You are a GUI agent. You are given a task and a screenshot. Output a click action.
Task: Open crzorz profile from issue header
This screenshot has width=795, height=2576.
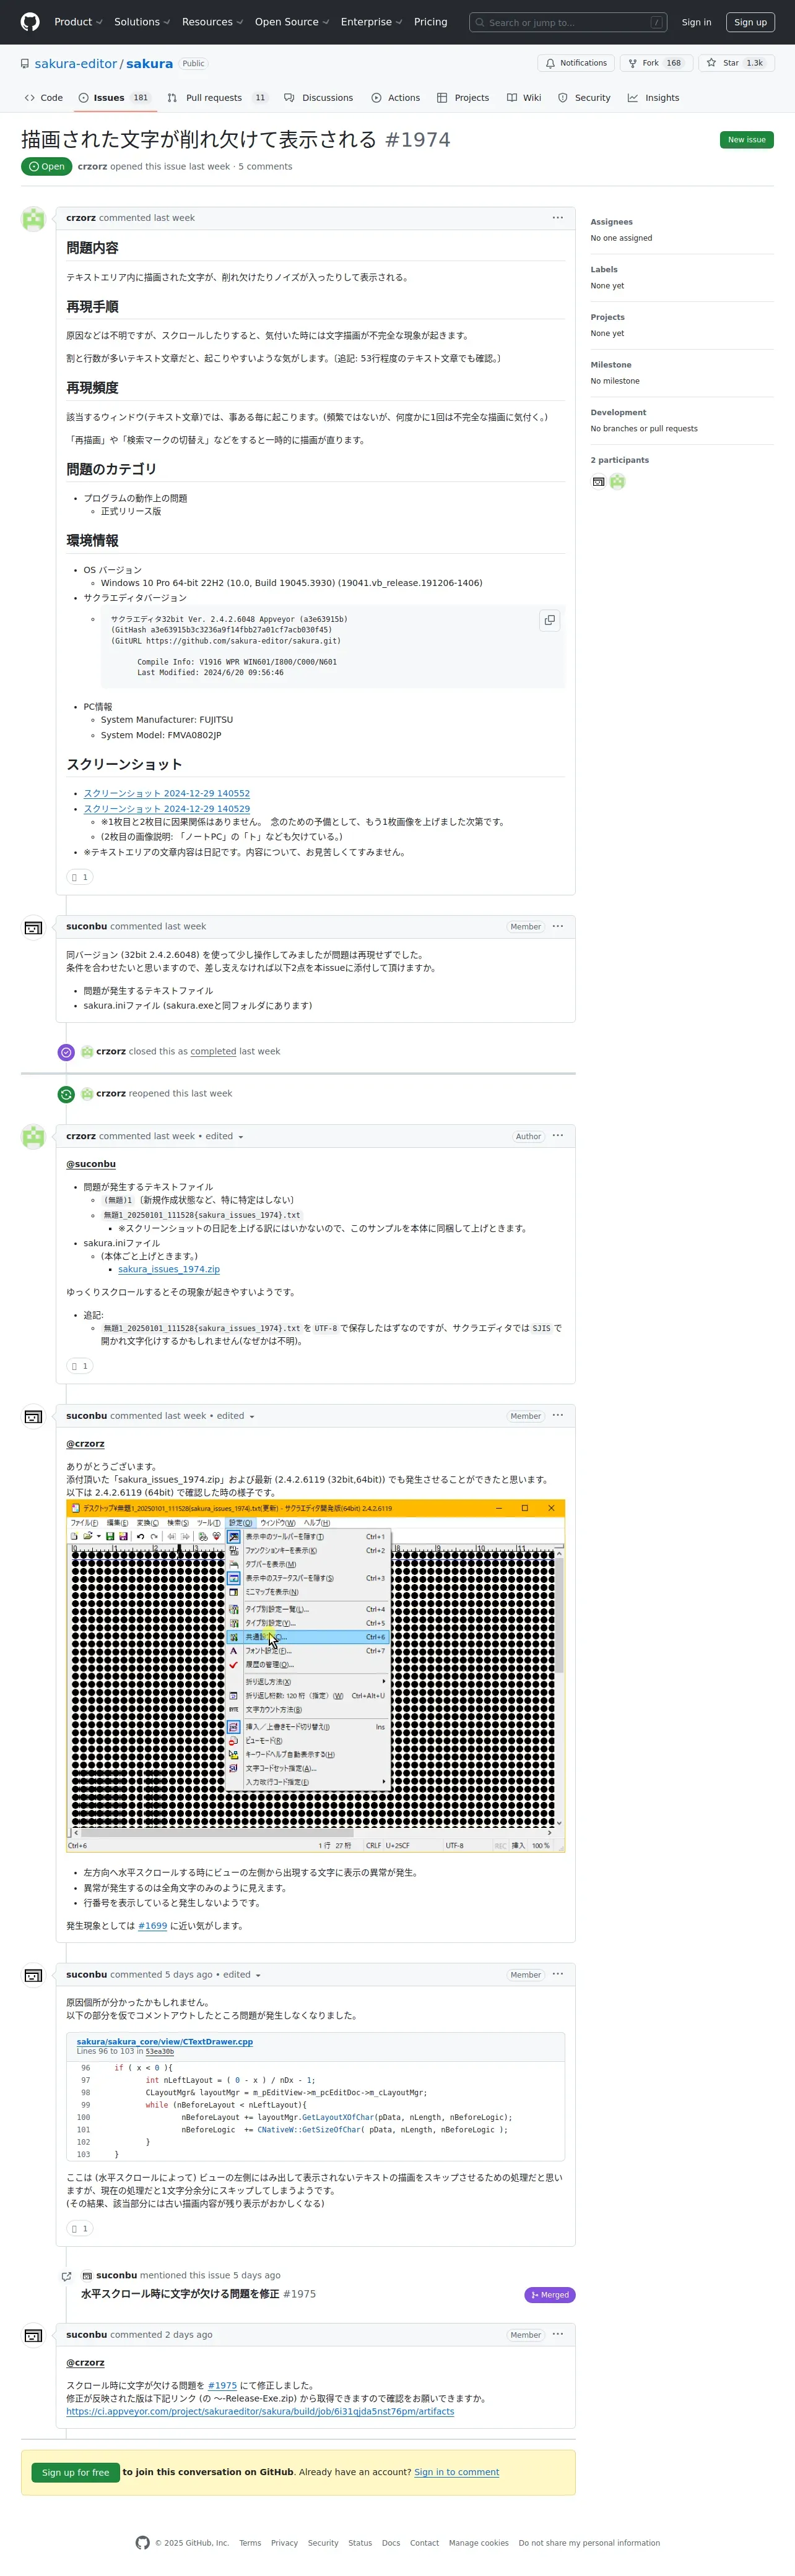click(92, 167)
